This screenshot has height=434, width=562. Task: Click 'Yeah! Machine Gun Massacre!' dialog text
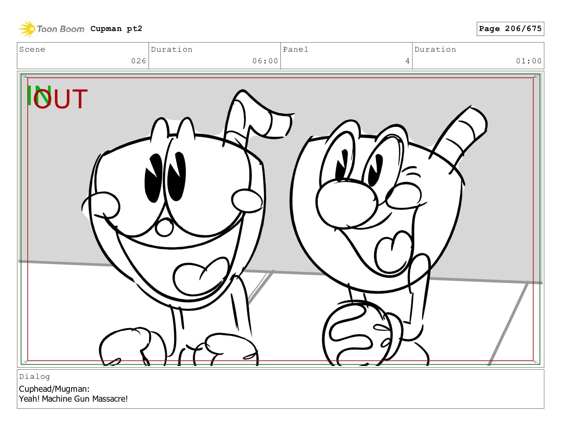[73, 399]
